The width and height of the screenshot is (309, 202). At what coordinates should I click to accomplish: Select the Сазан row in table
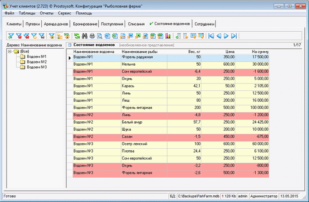point(127,136)
